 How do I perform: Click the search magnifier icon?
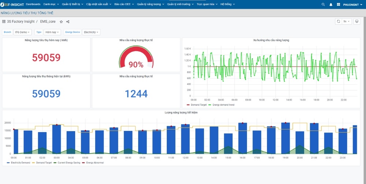pyautogui.click(x=323, y=4)
